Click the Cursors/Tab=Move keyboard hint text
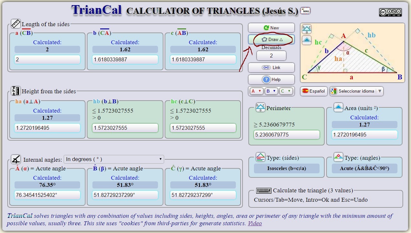The height and width of the screenshot is (233, 411). coord(311,200)
